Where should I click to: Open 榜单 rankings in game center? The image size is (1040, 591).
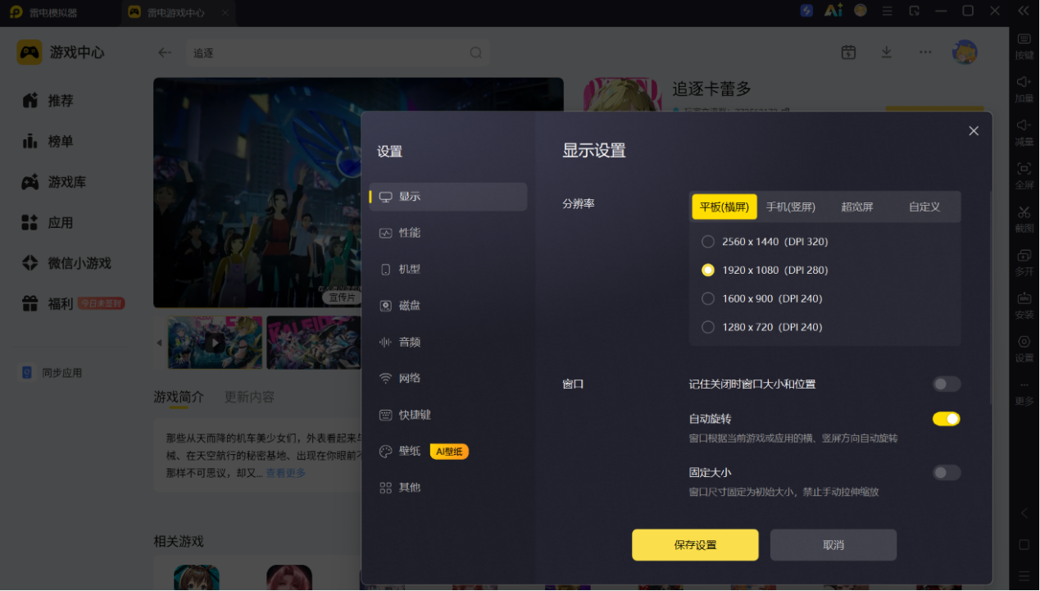point(48,142)
